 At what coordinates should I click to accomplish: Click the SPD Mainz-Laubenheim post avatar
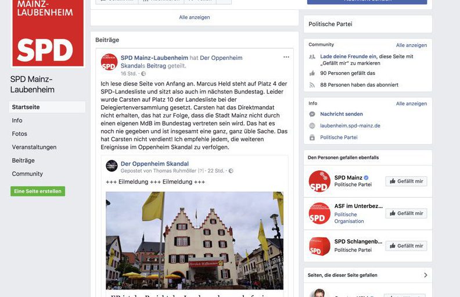[109, 62]
